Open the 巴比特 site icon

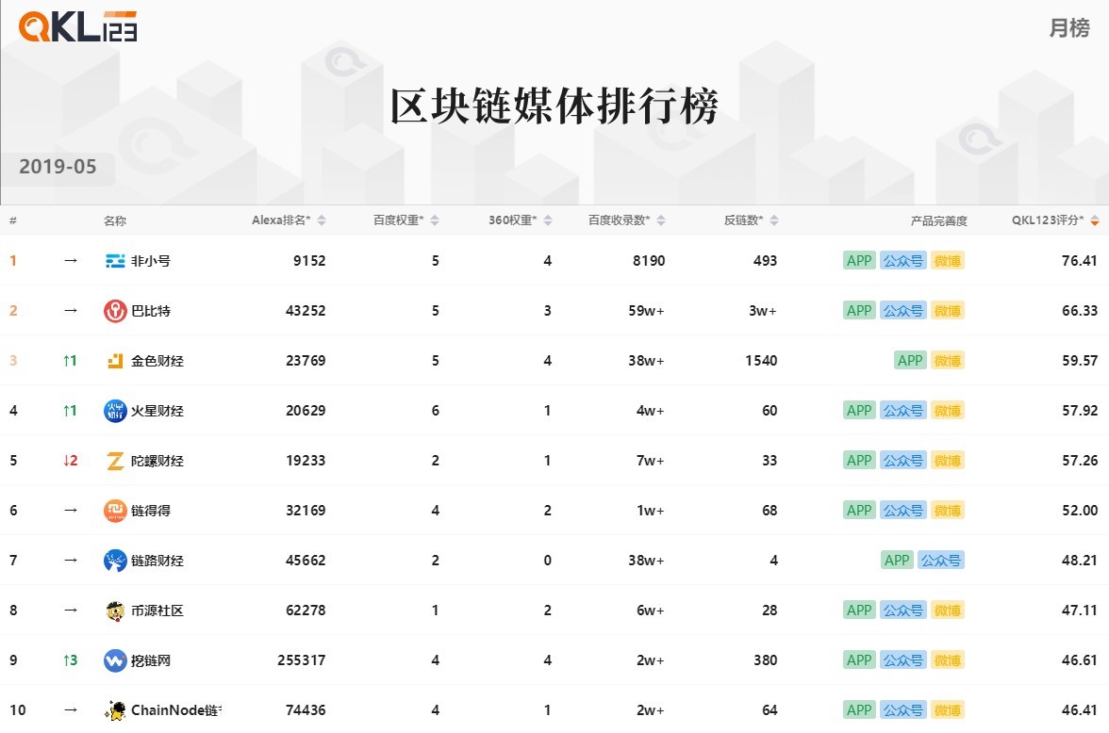[x=115, y=310]
